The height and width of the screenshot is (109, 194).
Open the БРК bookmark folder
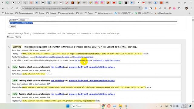pyautogui.click(x=79, y=13)
